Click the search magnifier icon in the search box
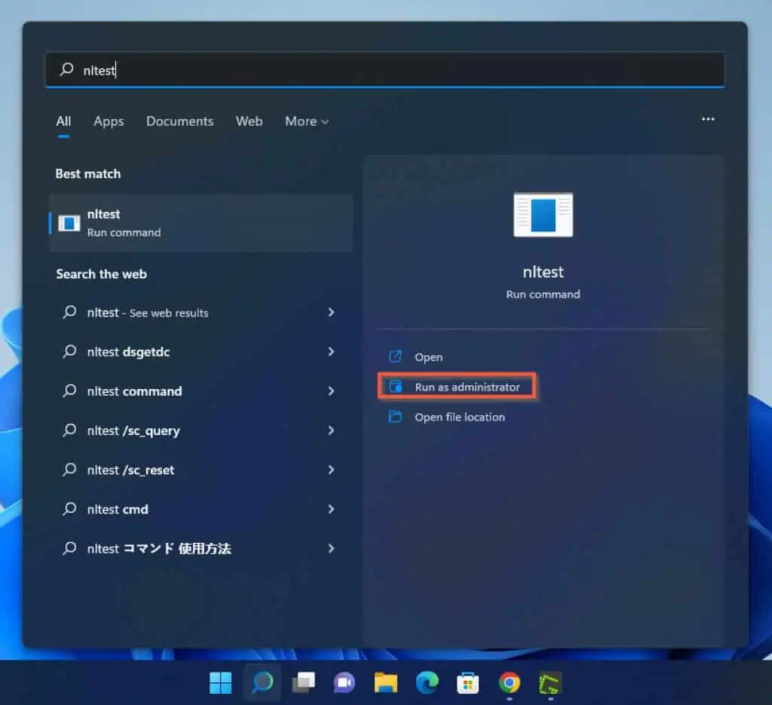This screenshot has width=772, height=705. 66,70
